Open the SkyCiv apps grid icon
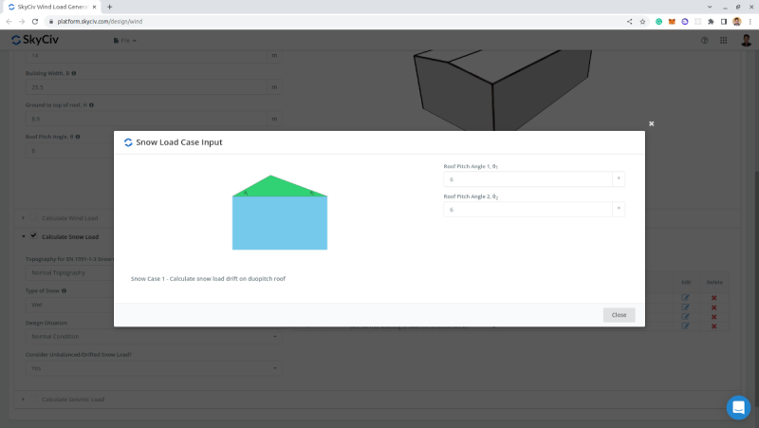The width and height of the screenshot is (759, 428). point(723,41)
